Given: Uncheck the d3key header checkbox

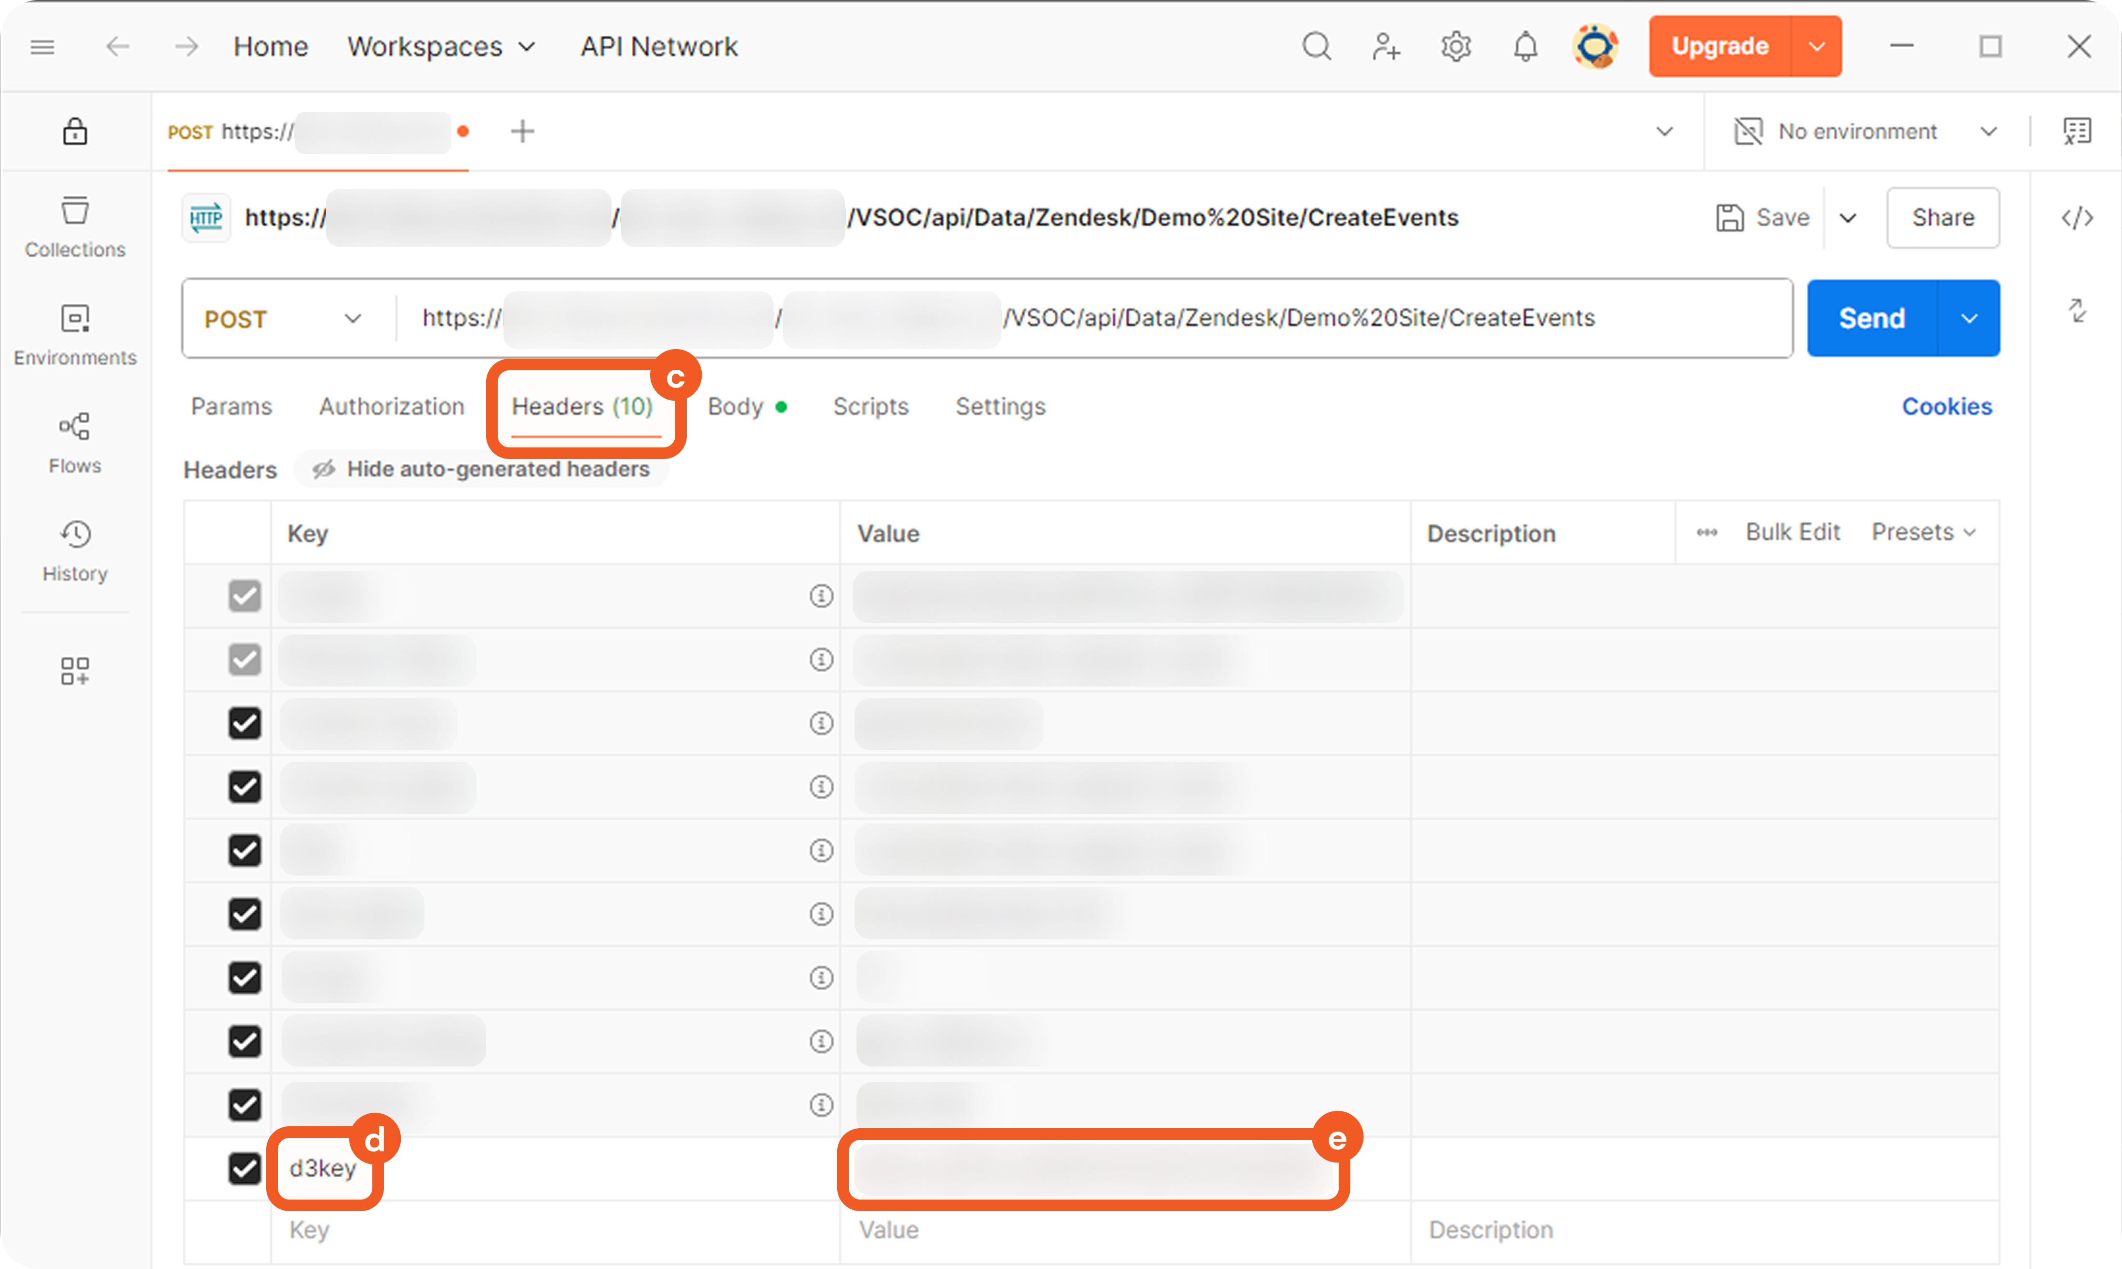Looking at the screenshot, I should click(245, 1168).
